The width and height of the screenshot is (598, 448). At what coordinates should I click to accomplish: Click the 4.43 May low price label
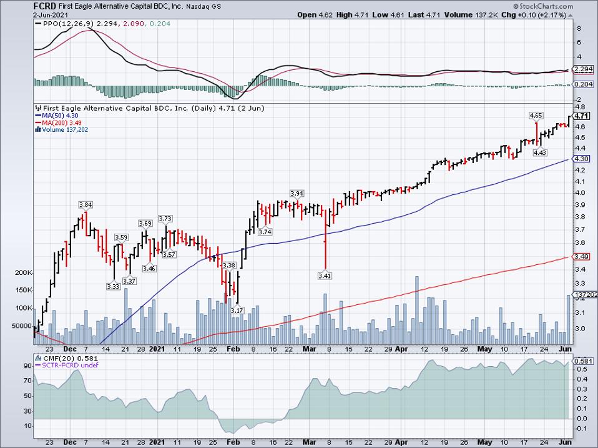[x=540, y=152]
